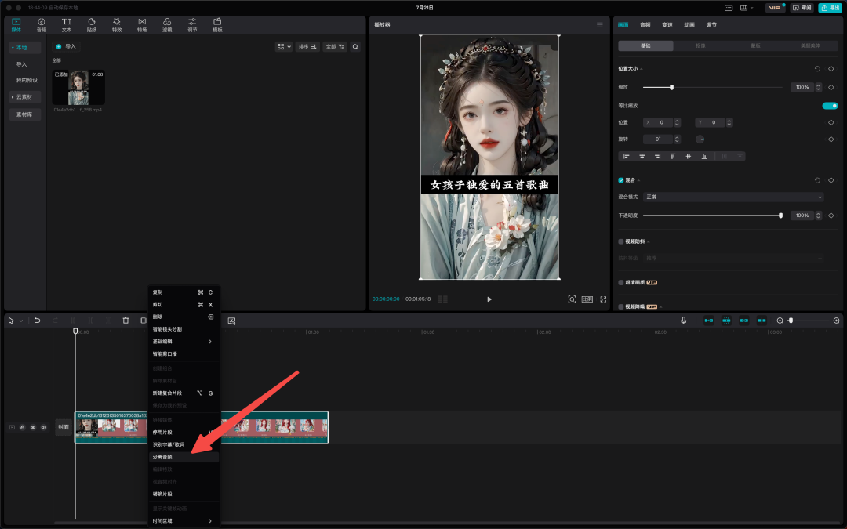
Task: Click the 审阅 review button
Action: click(x=803, y=8)
